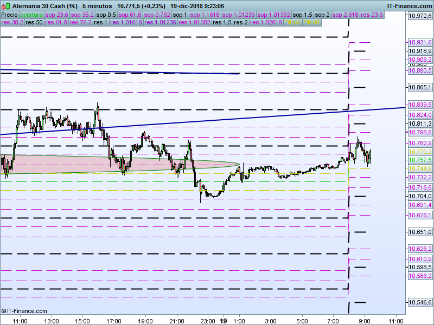Click the 10.798,6 price level label

[420, 132]
